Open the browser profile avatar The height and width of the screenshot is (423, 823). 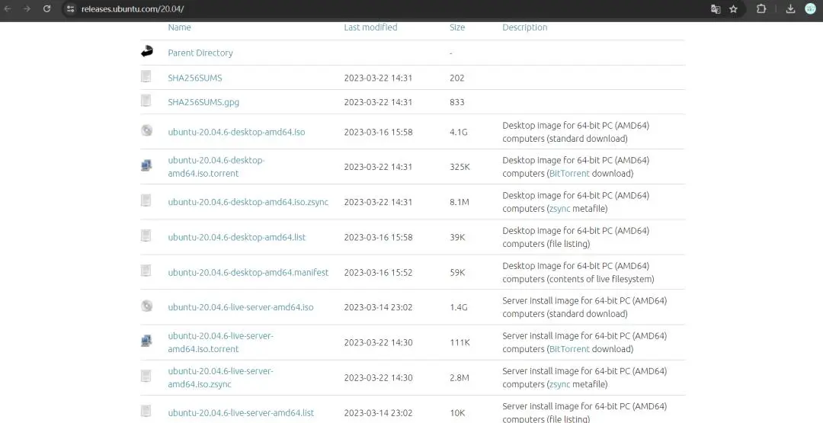point(810,8)
